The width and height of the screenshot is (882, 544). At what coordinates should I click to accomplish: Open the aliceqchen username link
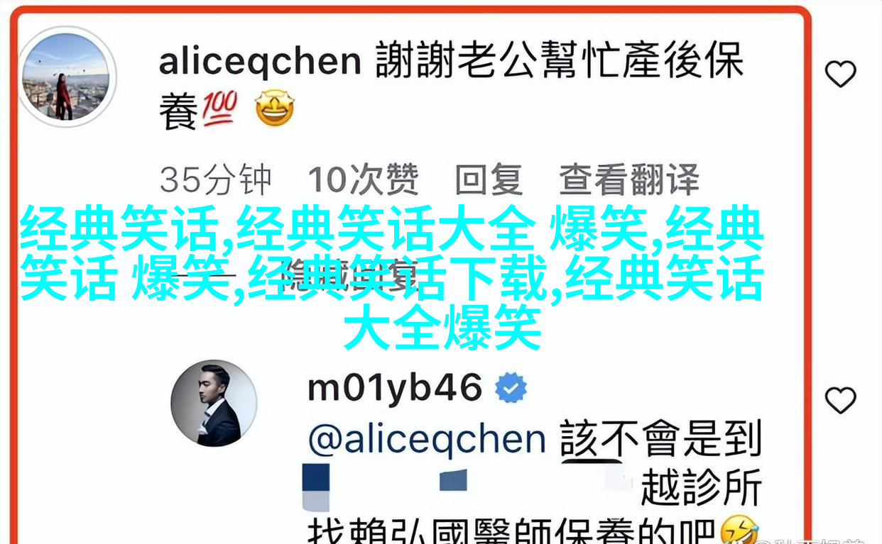coord(260,62)
